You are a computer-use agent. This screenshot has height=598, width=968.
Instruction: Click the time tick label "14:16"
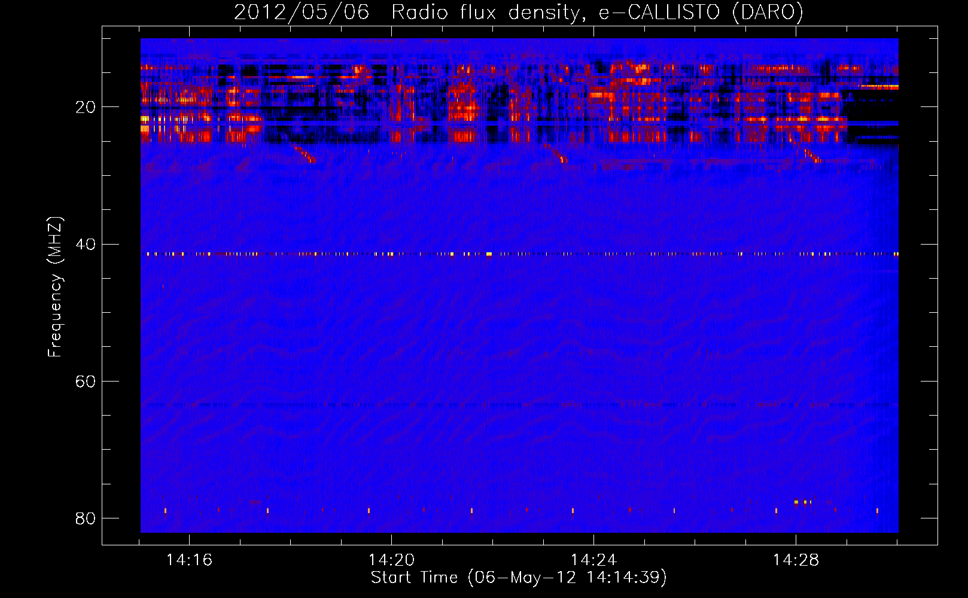pyautogui.click(x=189, y=560)
